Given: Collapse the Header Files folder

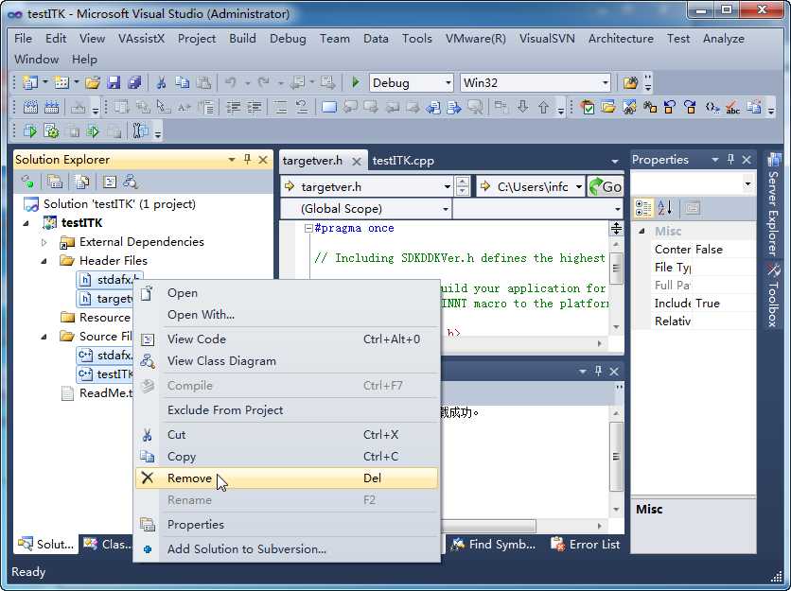Looking at the screenshot, I should [44, 261].
